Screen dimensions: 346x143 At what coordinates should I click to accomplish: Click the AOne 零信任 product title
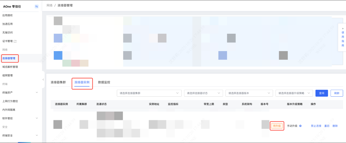[x=12, y=6]
